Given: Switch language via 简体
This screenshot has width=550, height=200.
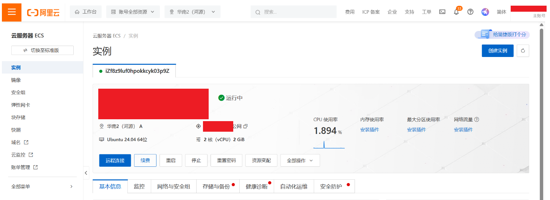Looking at the screenshot, I should (x=502, y=12).
